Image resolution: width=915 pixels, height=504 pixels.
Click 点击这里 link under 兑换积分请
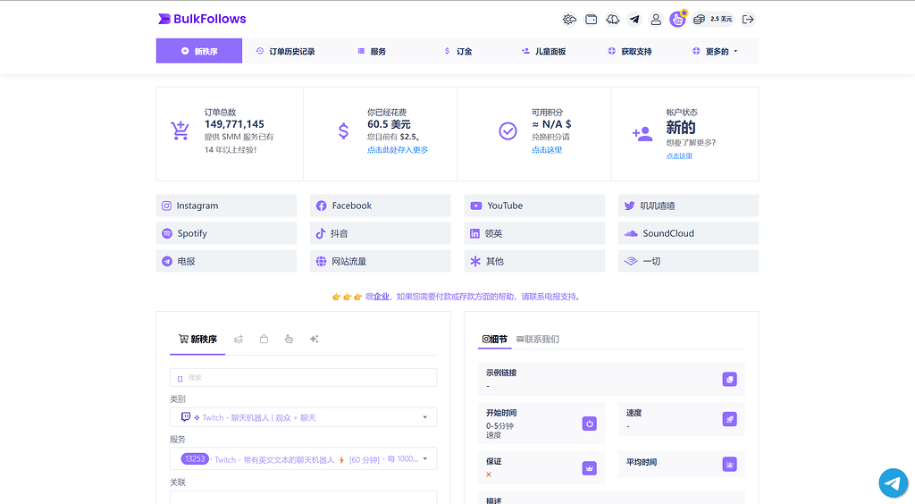tap(547, 150)
